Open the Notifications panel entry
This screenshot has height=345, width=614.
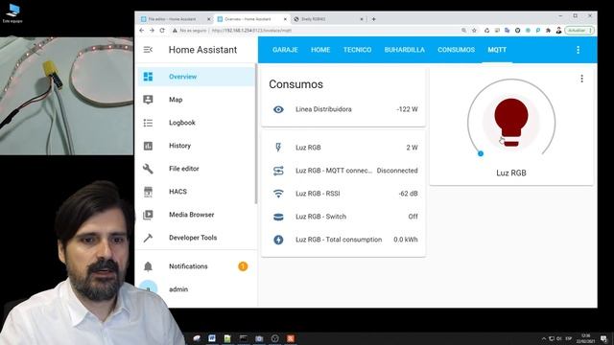196,266
